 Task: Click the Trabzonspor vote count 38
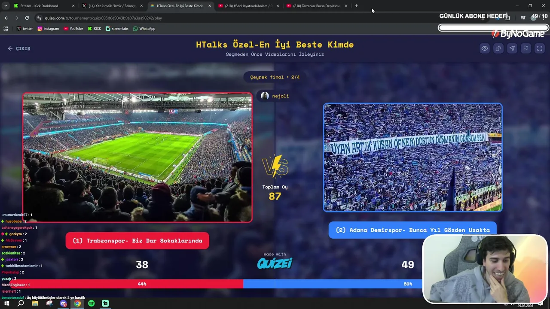[142, 265]
